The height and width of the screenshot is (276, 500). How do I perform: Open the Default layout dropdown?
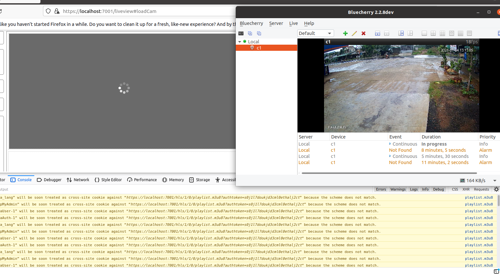click(315, 33)
